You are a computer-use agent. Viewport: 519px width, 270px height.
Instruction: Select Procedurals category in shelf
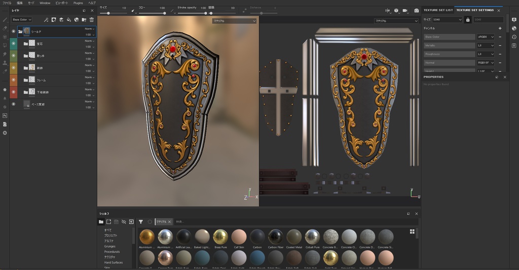click(112, 251)
